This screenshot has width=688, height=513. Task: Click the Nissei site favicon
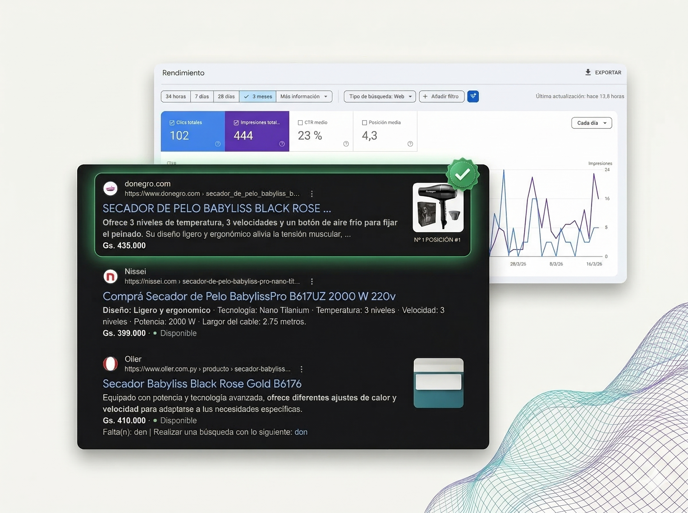[110, 276]
